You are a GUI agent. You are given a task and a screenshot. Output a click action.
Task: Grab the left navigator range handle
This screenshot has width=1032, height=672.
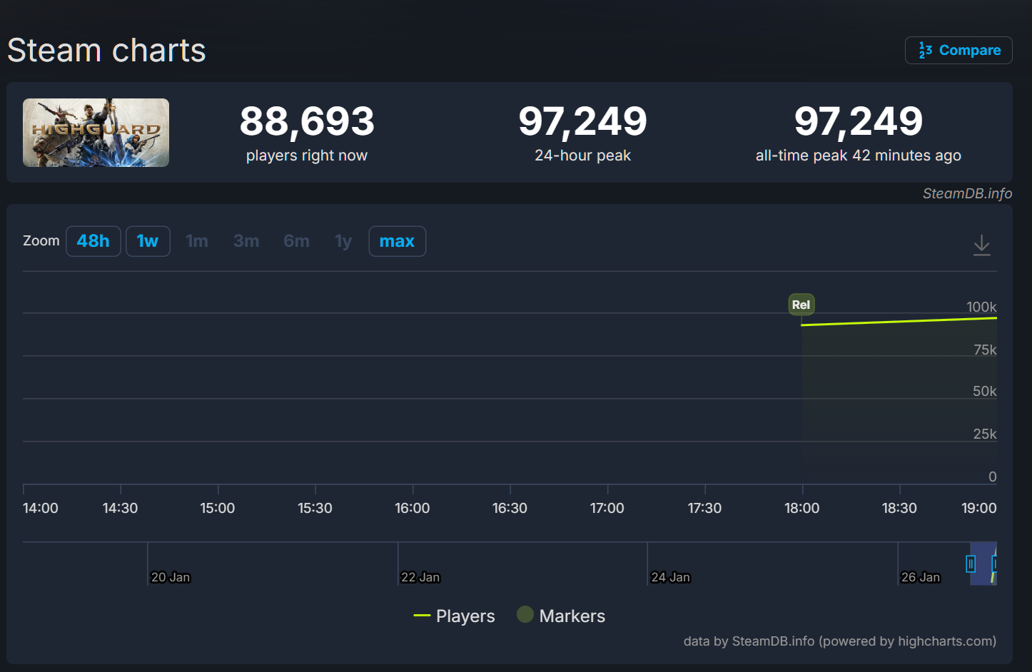[971, 564]
